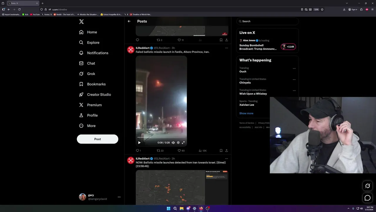Open Profile in the sidebar
This screenshot has width=376, height=212.
point(88,115)
